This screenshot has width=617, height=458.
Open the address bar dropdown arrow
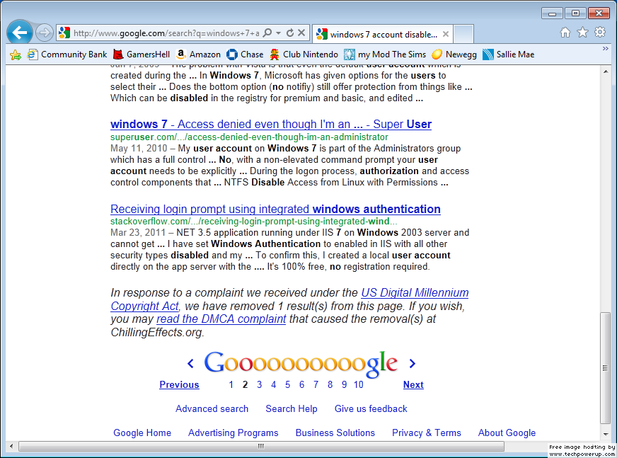click(x=278, y=33)
